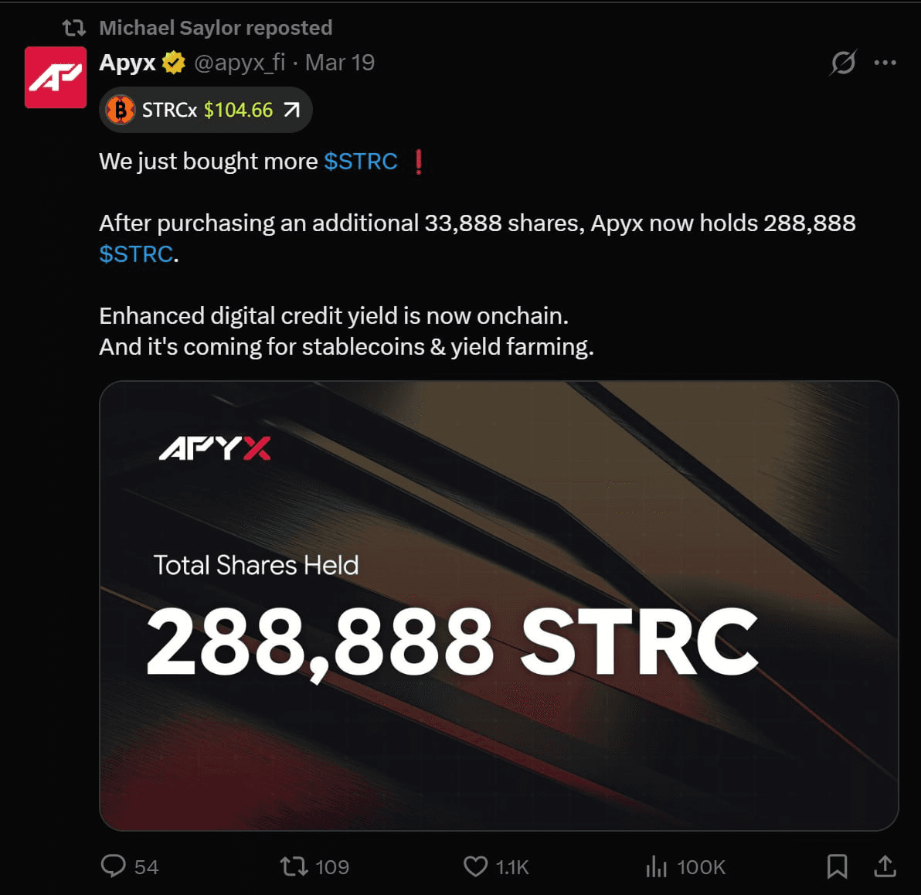Click the Bitcoin icon in STRCx chip
Screen dimensions: 921x895
121,110
